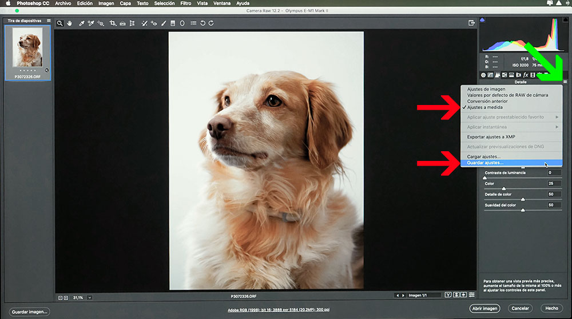Open the Tone Curve panel tab
572x319 pixels.
click(490, 75)
